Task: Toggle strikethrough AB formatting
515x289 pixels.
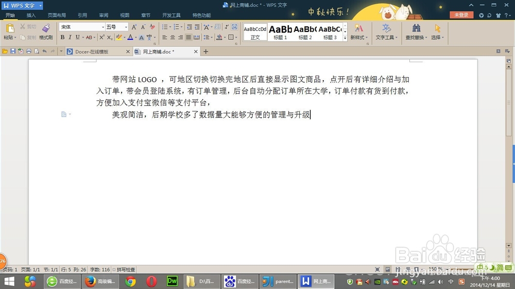Action: point(89,38)
